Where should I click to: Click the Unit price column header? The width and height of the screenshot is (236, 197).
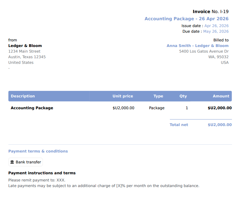[123, 96]
